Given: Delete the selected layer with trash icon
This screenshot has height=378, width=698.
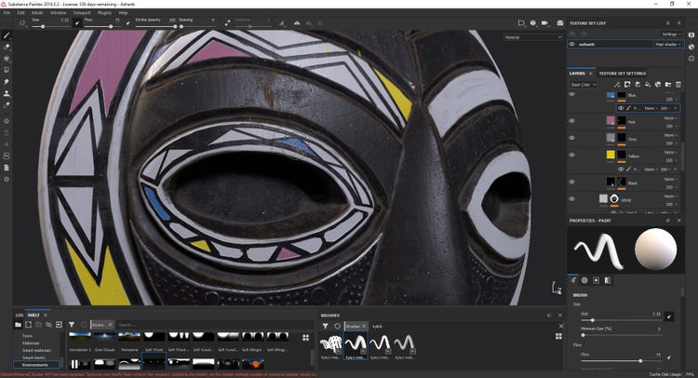Looking at the screenshot, I should (x=678, y=84).
